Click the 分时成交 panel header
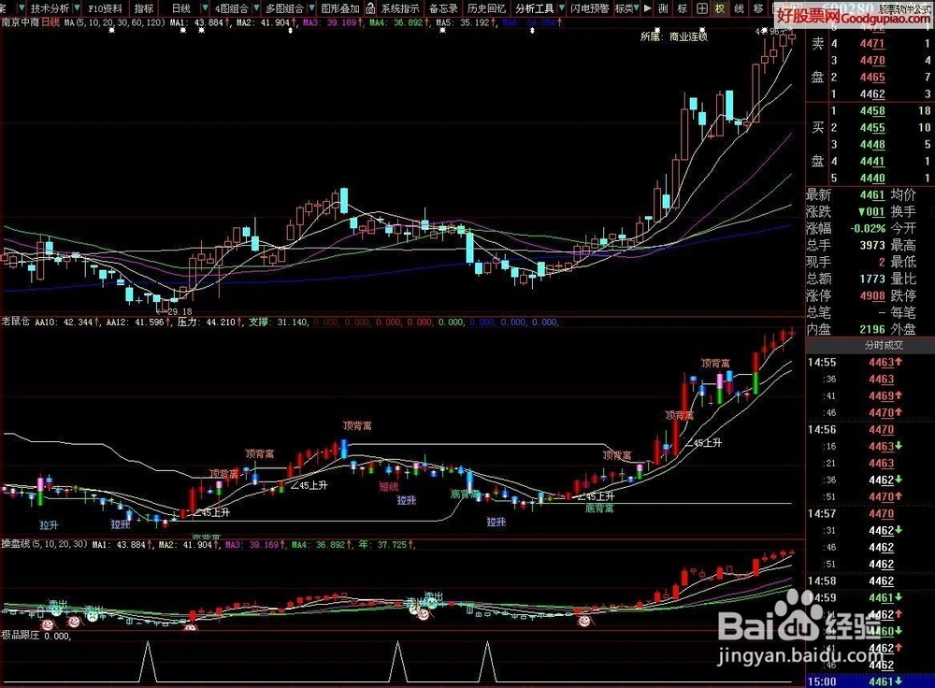The width and height of the screenshot is (935, 688). coord(884,345)
